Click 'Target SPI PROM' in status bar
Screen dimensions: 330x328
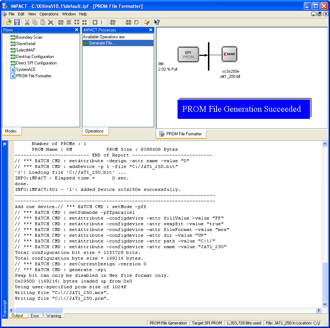tap(207, 323)
